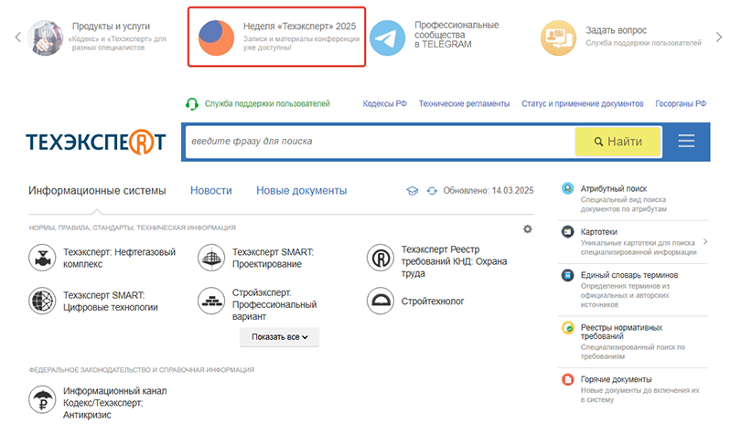The width and height of the screenshot is (741, 434).
Task: Click the yellow Найти button
Action: point(617,142)
